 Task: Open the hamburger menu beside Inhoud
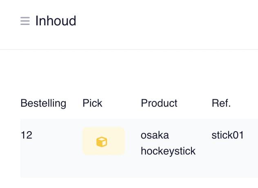point(25,21)
